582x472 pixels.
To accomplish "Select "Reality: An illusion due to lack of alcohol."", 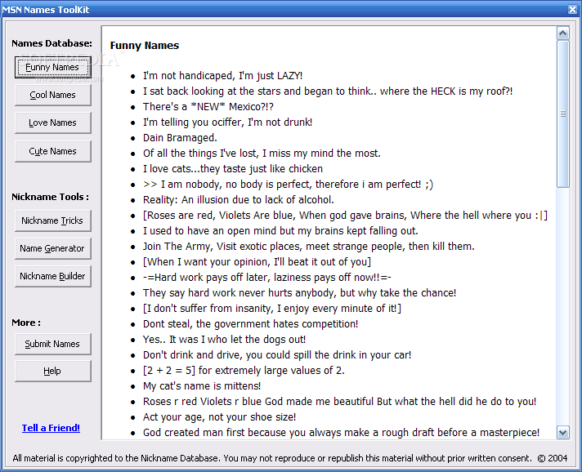I will point(239,200).
